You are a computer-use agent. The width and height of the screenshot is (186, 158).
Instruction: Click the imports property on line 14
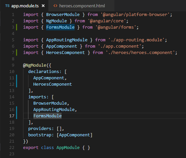[x=37, y=97]
